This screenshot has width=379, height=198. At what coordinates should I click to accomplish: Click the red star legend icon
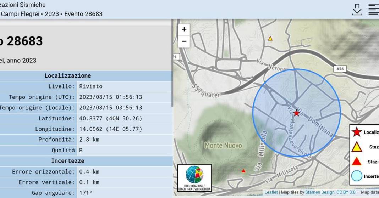356,132
